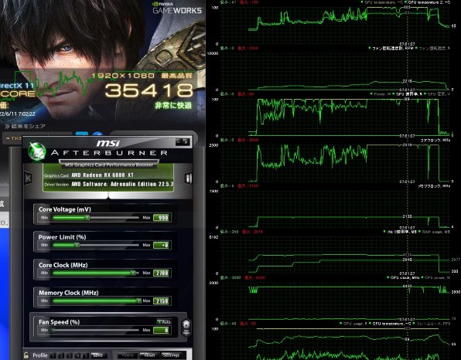
Task: Minimize the MSI Afterburner window
Action: coord(178,142)
